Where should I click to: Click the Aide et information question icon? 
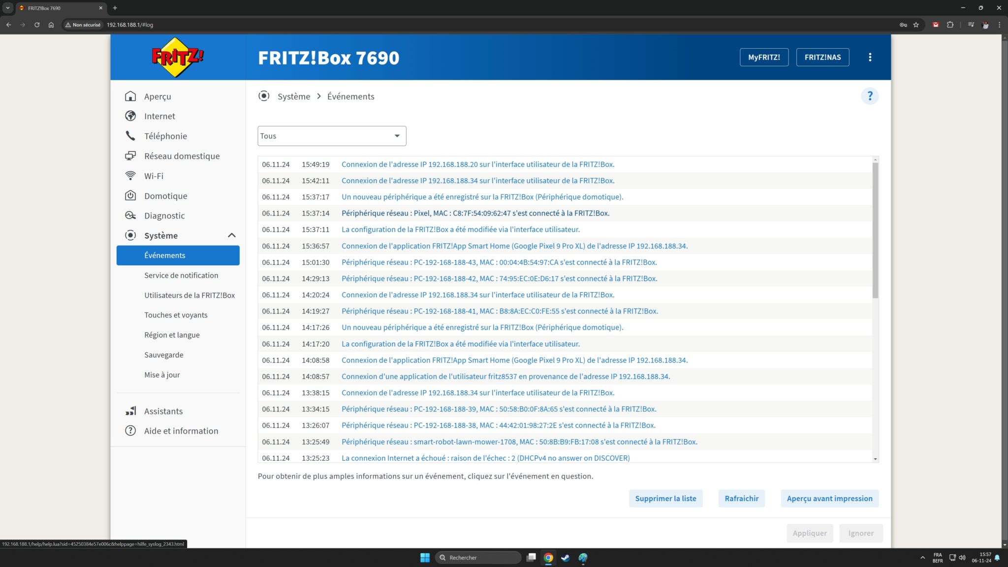(x=130, y=431)
